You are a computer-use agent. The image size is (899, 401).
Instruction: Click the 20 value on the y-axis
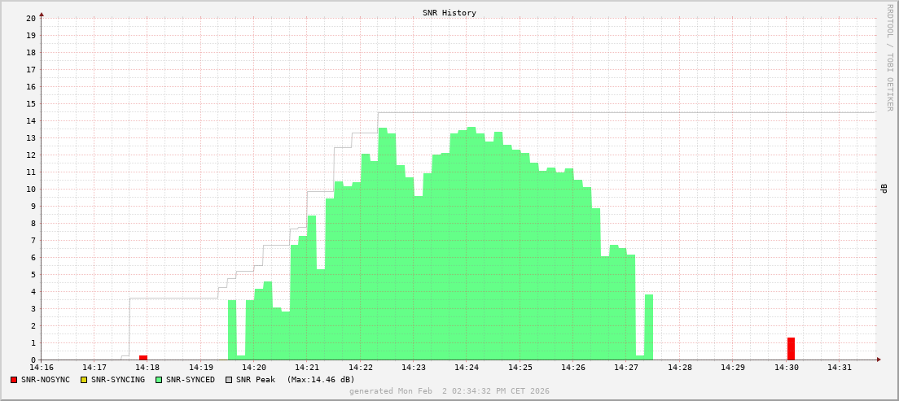(x=30, y=18)
